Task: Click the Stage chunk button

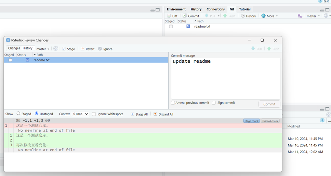Action: click(x=251, y=121)
